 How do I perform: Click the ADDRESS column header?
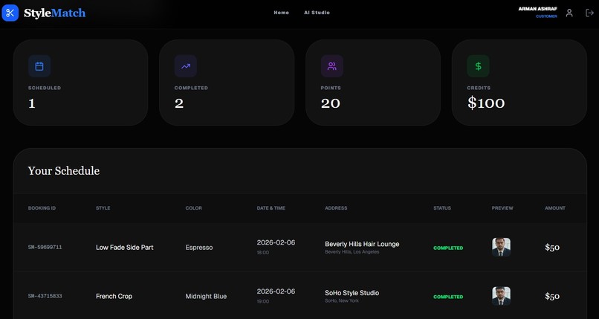coord(336,208)
